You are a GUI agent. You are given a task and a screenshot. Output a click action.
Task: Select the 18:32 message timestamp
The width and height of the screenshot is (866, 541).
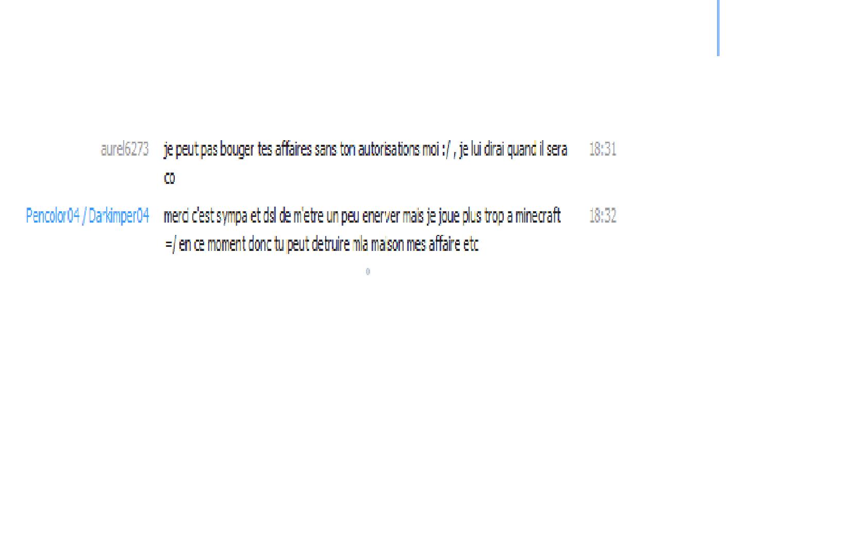click(x=603, y=215)
